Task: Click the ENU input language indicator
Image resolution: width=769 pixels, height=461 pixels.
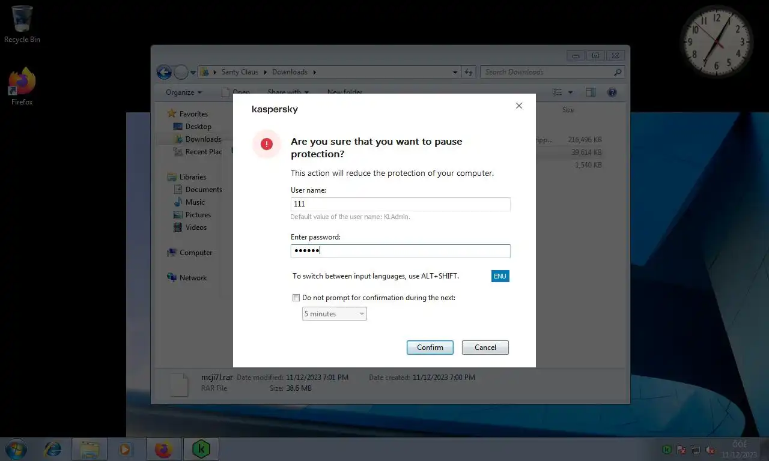Action: [x=500, y=276]
